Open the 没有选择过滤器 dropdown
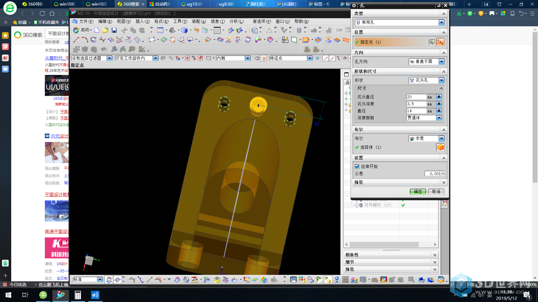538x302 pixels. 109,58
